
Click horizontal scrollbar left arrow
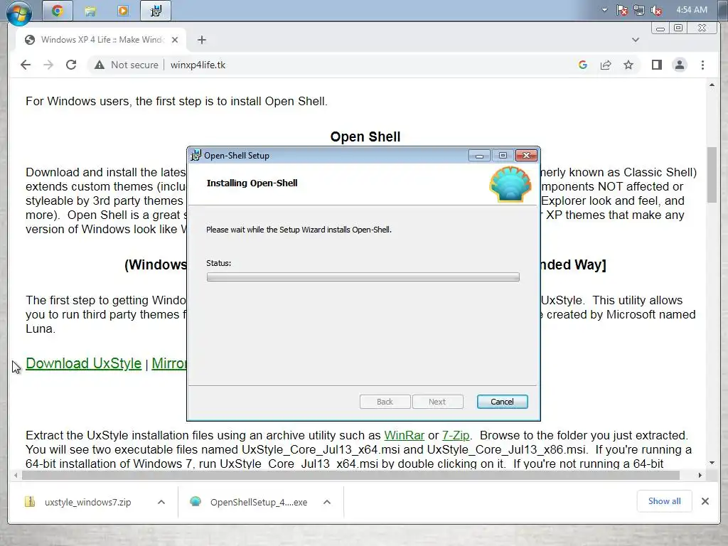click(16, 476)
